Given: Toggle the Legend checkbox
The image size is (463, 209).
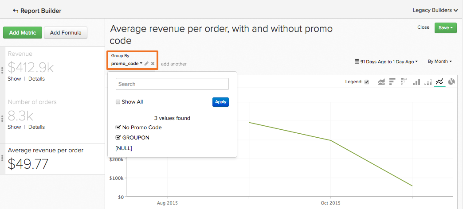Looking at the screenshot, I should (367, 82).
